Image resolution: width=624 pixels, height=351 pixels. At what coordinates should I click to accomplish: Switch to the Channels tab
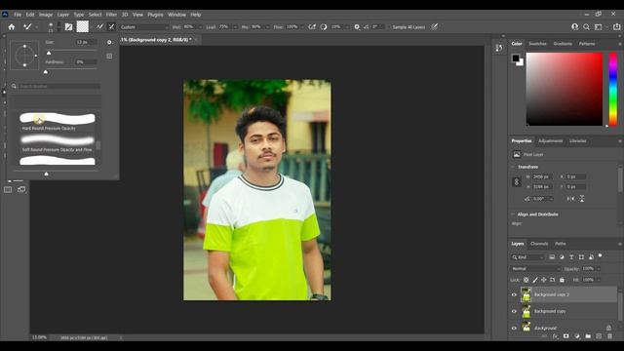(539, 244)
